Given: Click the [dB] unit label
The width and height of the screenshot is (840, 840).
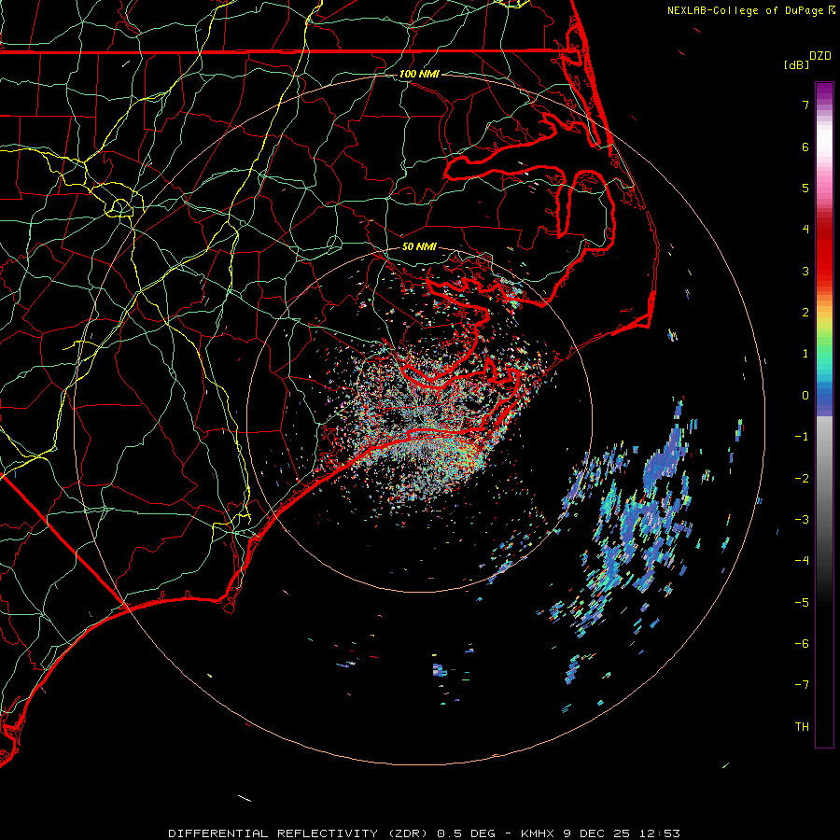Looking at the screenshot, I should coord(796,64).
